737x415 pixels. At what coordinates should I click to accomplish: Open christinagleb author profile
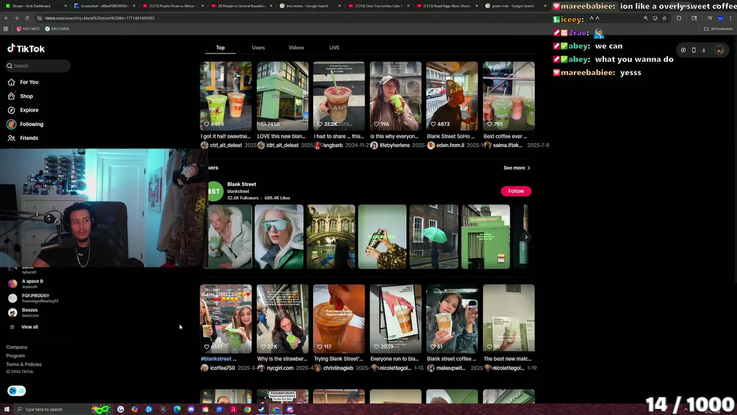pos(338,368)
